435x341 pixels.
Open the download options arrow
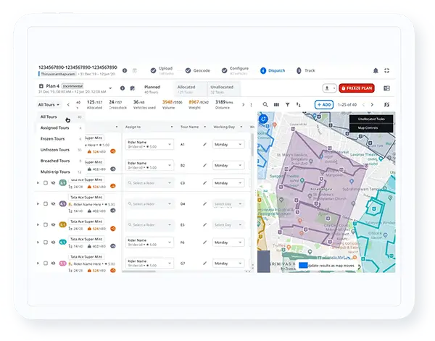click(334, 88)
